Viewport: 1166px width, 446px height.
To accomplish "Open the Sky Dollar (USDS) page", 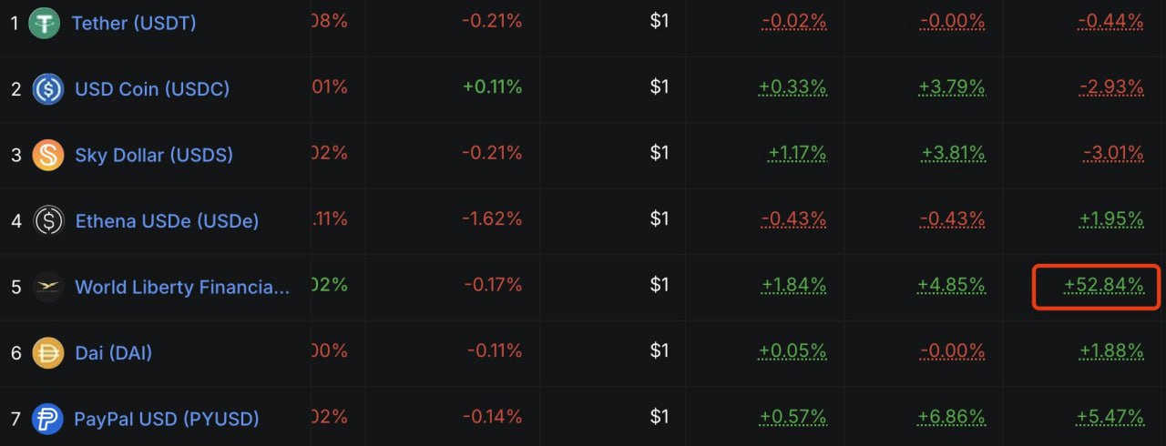I will click(153, 155).
